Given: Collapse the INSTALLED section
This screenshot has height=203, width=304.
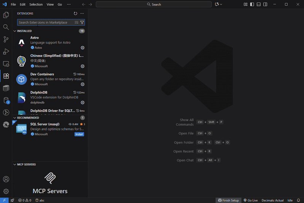Looking at the screenshot, I should [x=15, y=31].
